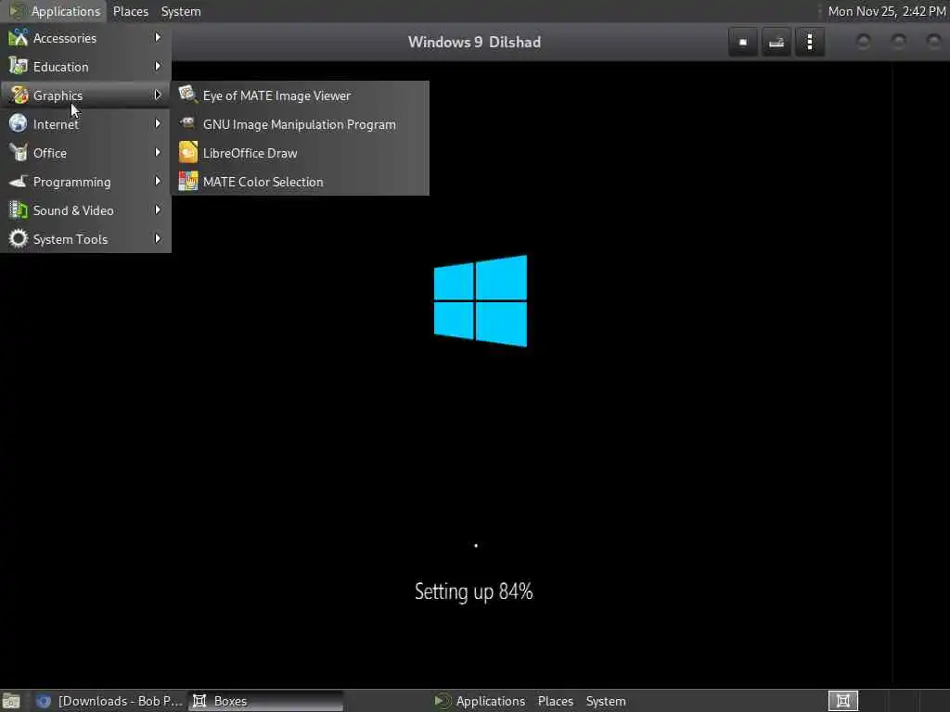Screen dimensions: 950x712
Task: Open the inner System menu at the bottom
Action: [605, 701]
